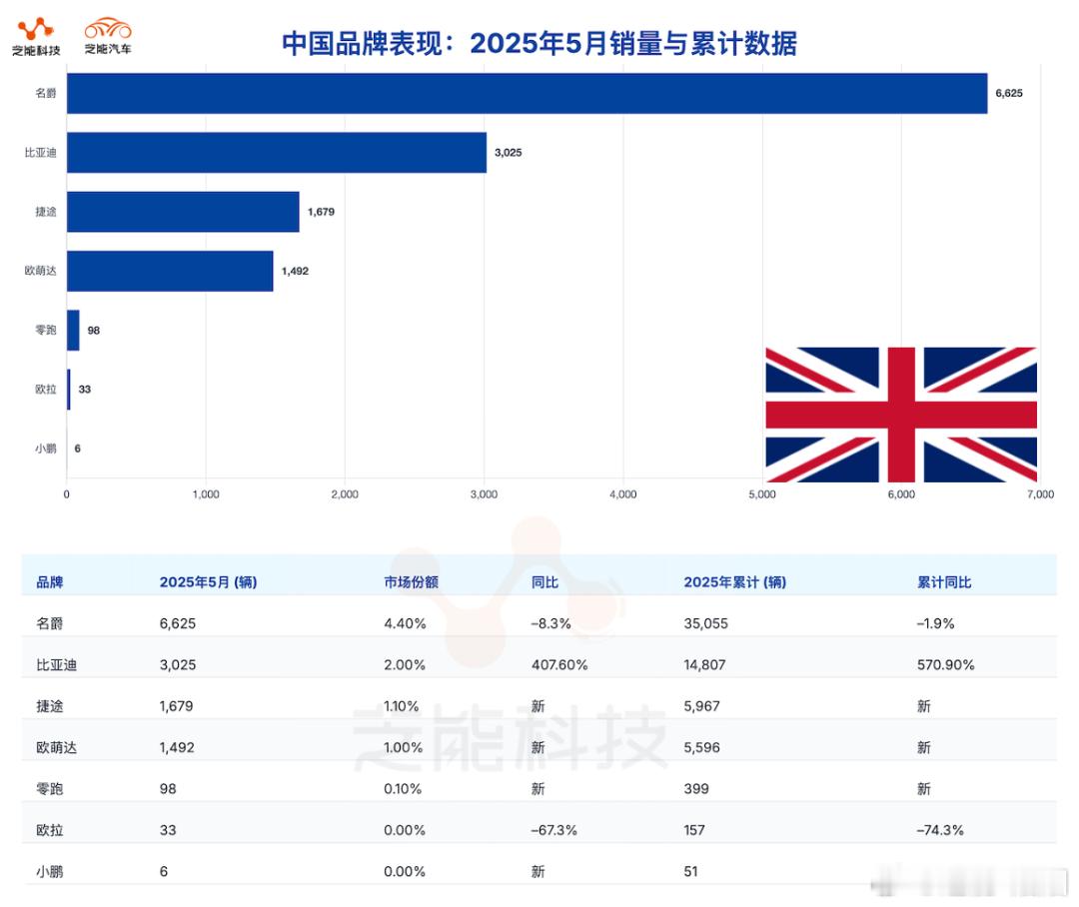Click the 2025年5月 (辆) column header

point(209,582)
